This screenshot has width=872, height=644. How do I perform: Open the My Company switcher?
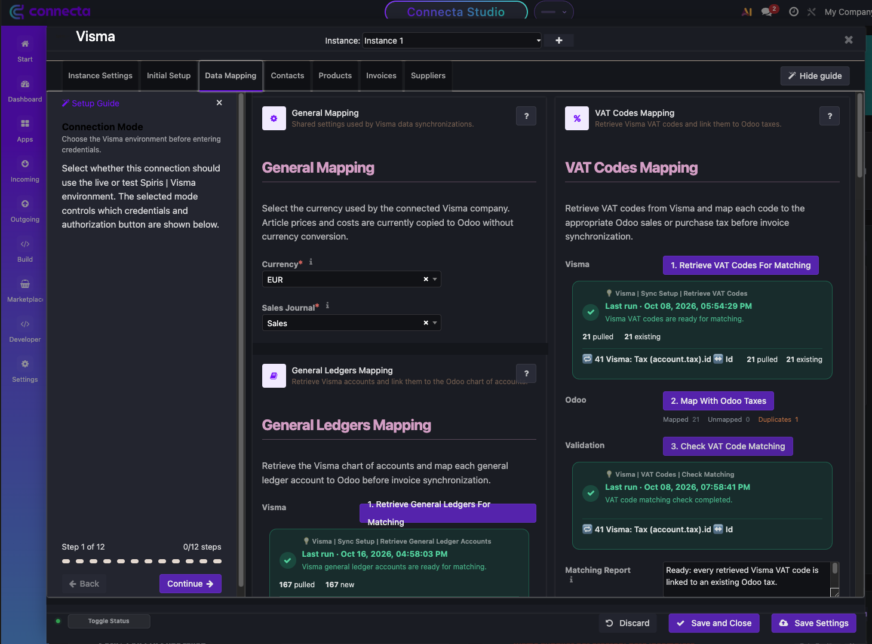point(848,12)
